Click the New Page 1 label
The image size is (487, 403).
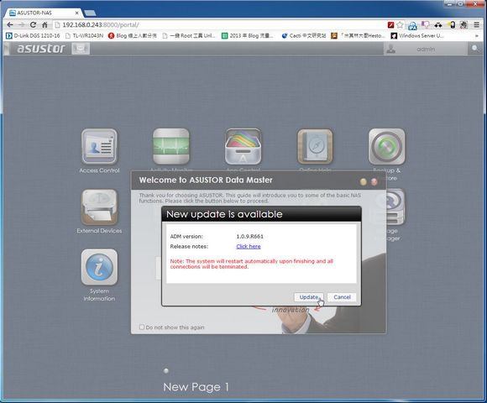coord(196,387)
